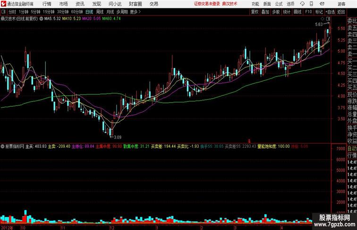
Task: Open the 公式 menu
Action: point(279,4)
